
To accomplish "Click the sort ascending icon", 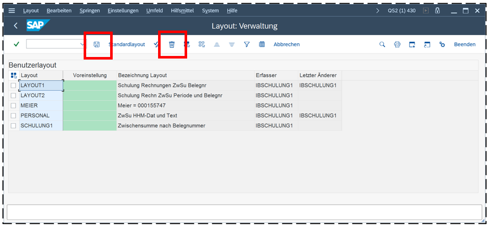I will [x=217, y=45].
